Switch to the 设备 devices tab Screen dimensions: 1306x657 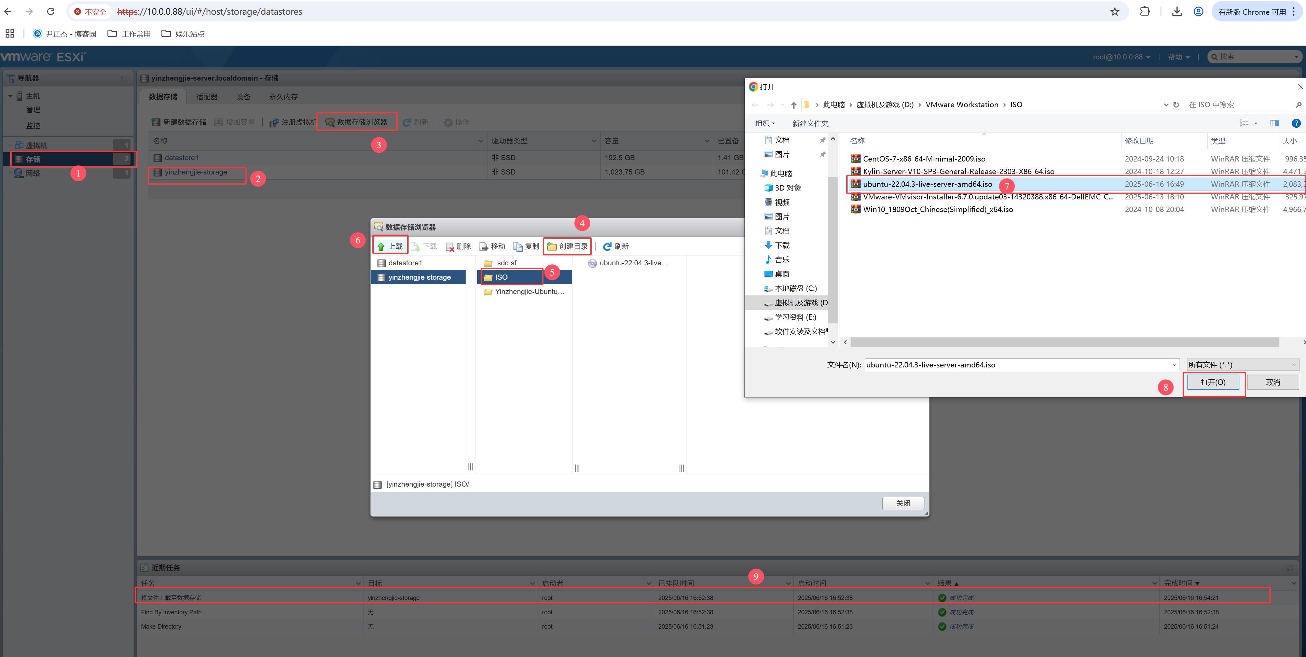pyautogui.click(x=243, y=96)
